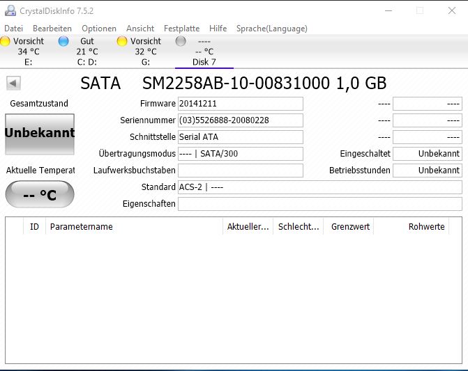Switch to the E: drive label
Image resolution: width=468 pixels, height=371 pixels.
coord(29,62)
